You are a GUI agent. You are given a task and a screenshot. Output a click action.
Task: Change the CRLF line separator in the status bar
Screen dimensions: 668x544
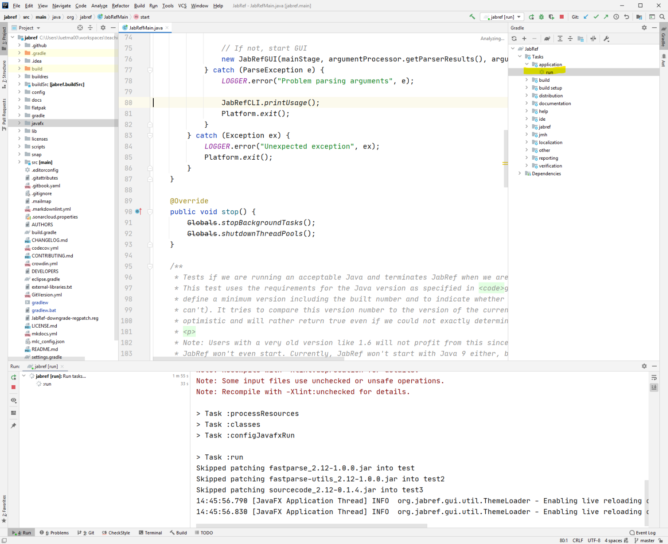(x=578, y=541)
